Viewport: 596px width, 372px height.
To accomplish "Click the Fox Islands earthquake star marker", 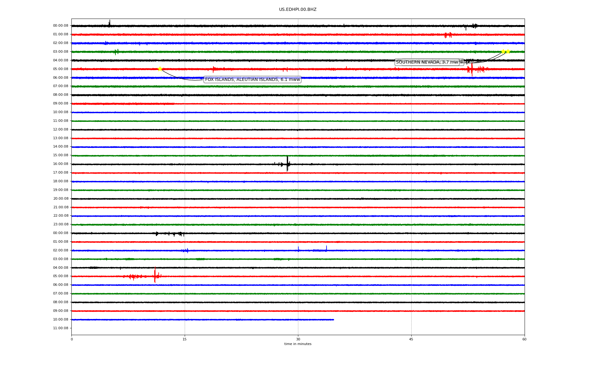I will [160, 69].
